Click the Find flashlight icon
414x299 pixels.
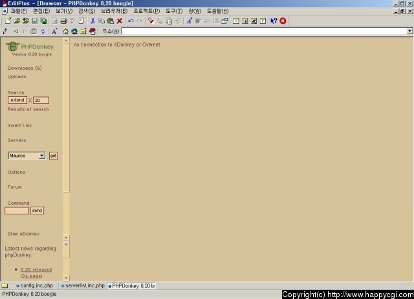(x=151, y=21)
